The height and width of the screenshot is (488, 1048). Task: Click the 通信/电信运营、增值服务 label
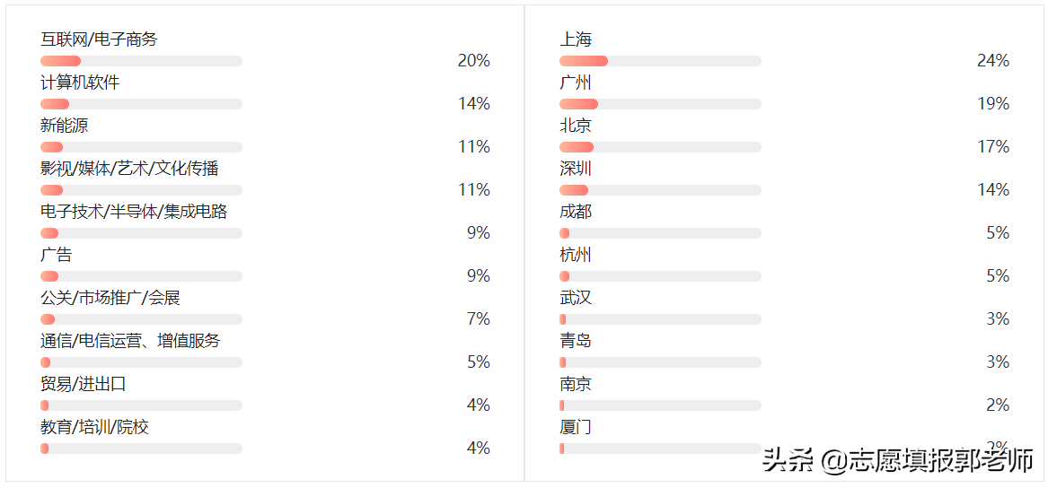[x=130, y=341]
